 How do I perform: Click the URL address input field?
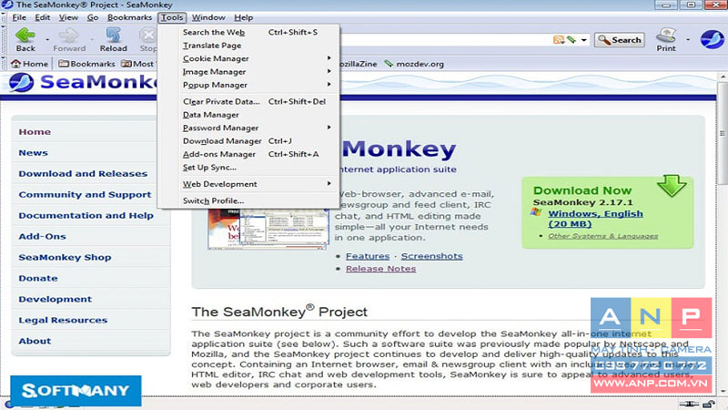point(446,40)
